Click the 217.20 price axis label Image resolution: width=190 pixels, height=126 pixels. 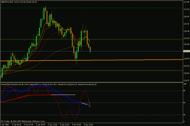pos(186,9)
